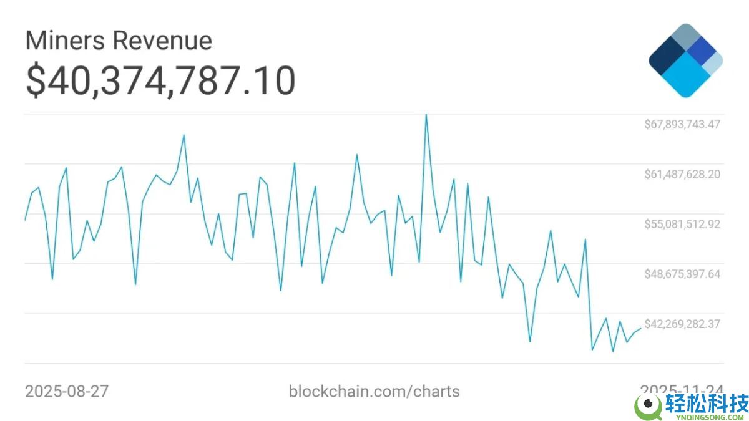Click the $48,675,397.64 axis label
This screenshot has width=749, height=421.
tap(682, 274)
